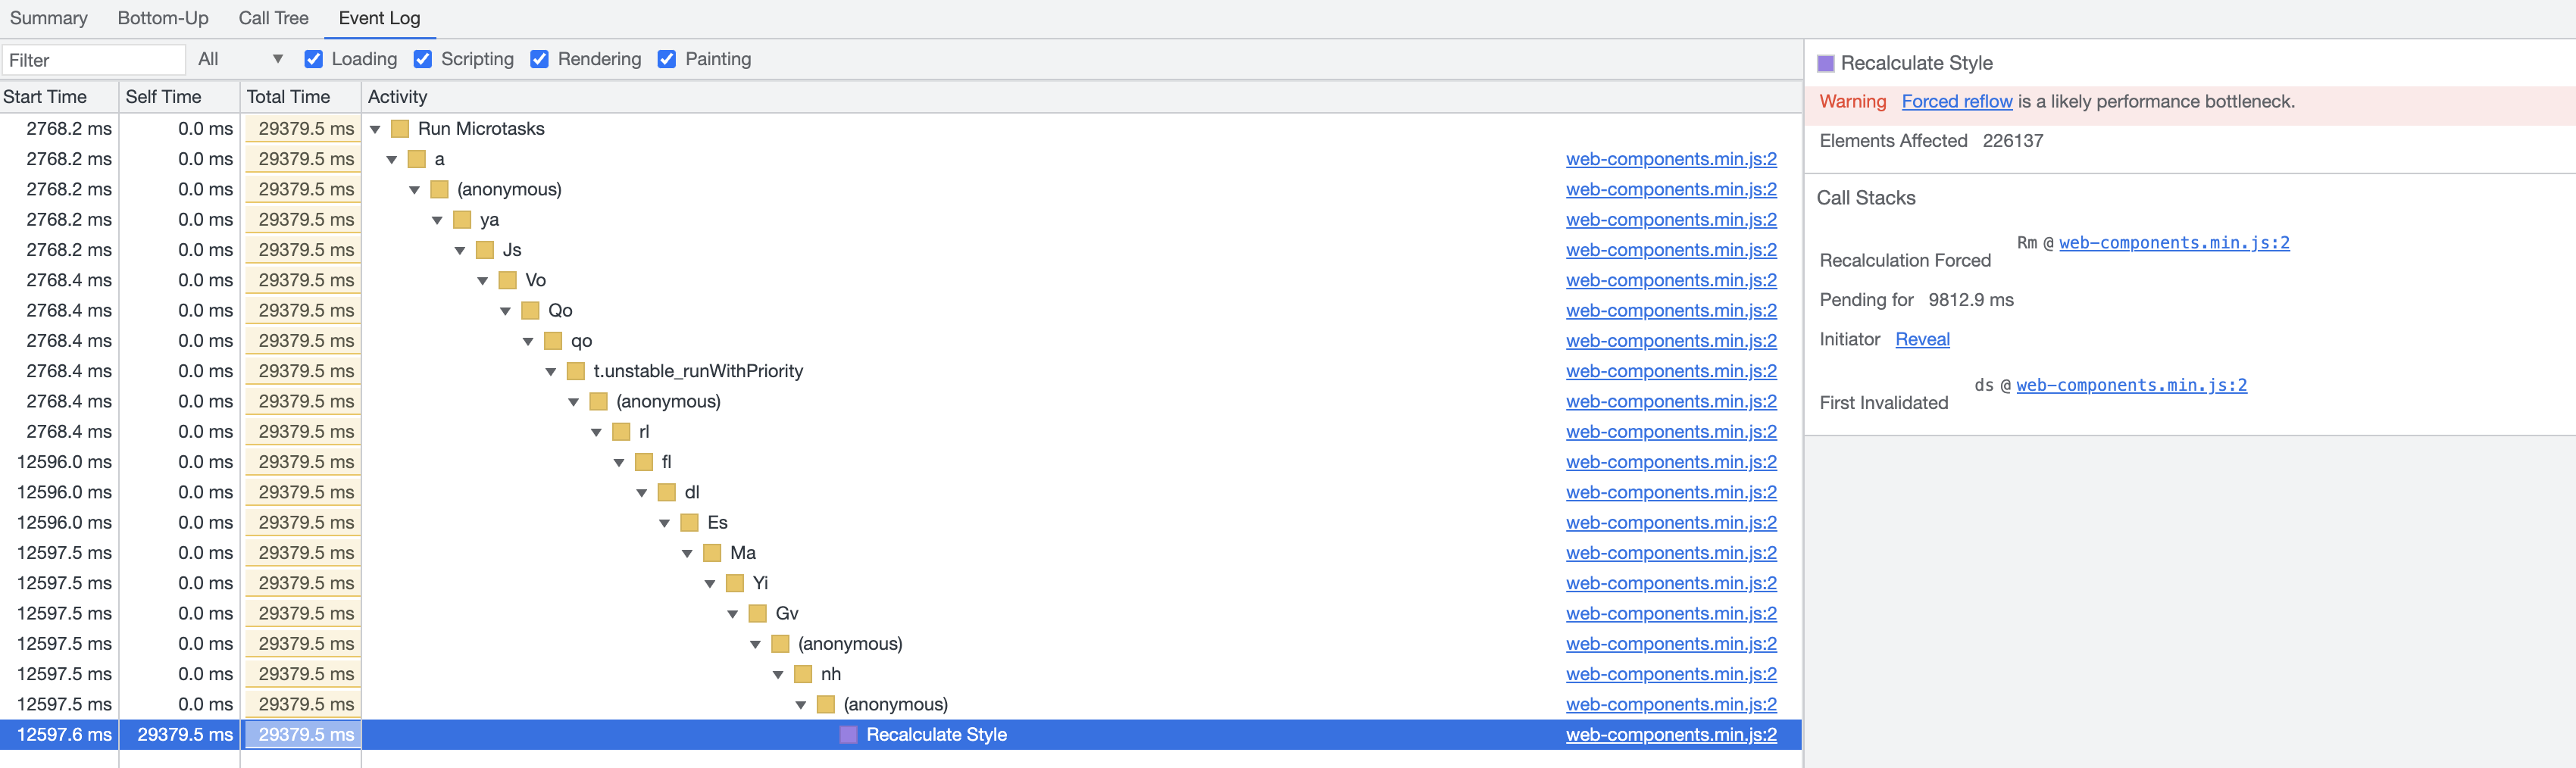Collapse the 'rl' function row

click(x=596, y=432)
